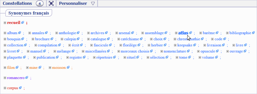The height and width of the screenshot is (94, 257).
Task: Expand the plus box before répertoire
Action: coord(94,57)
